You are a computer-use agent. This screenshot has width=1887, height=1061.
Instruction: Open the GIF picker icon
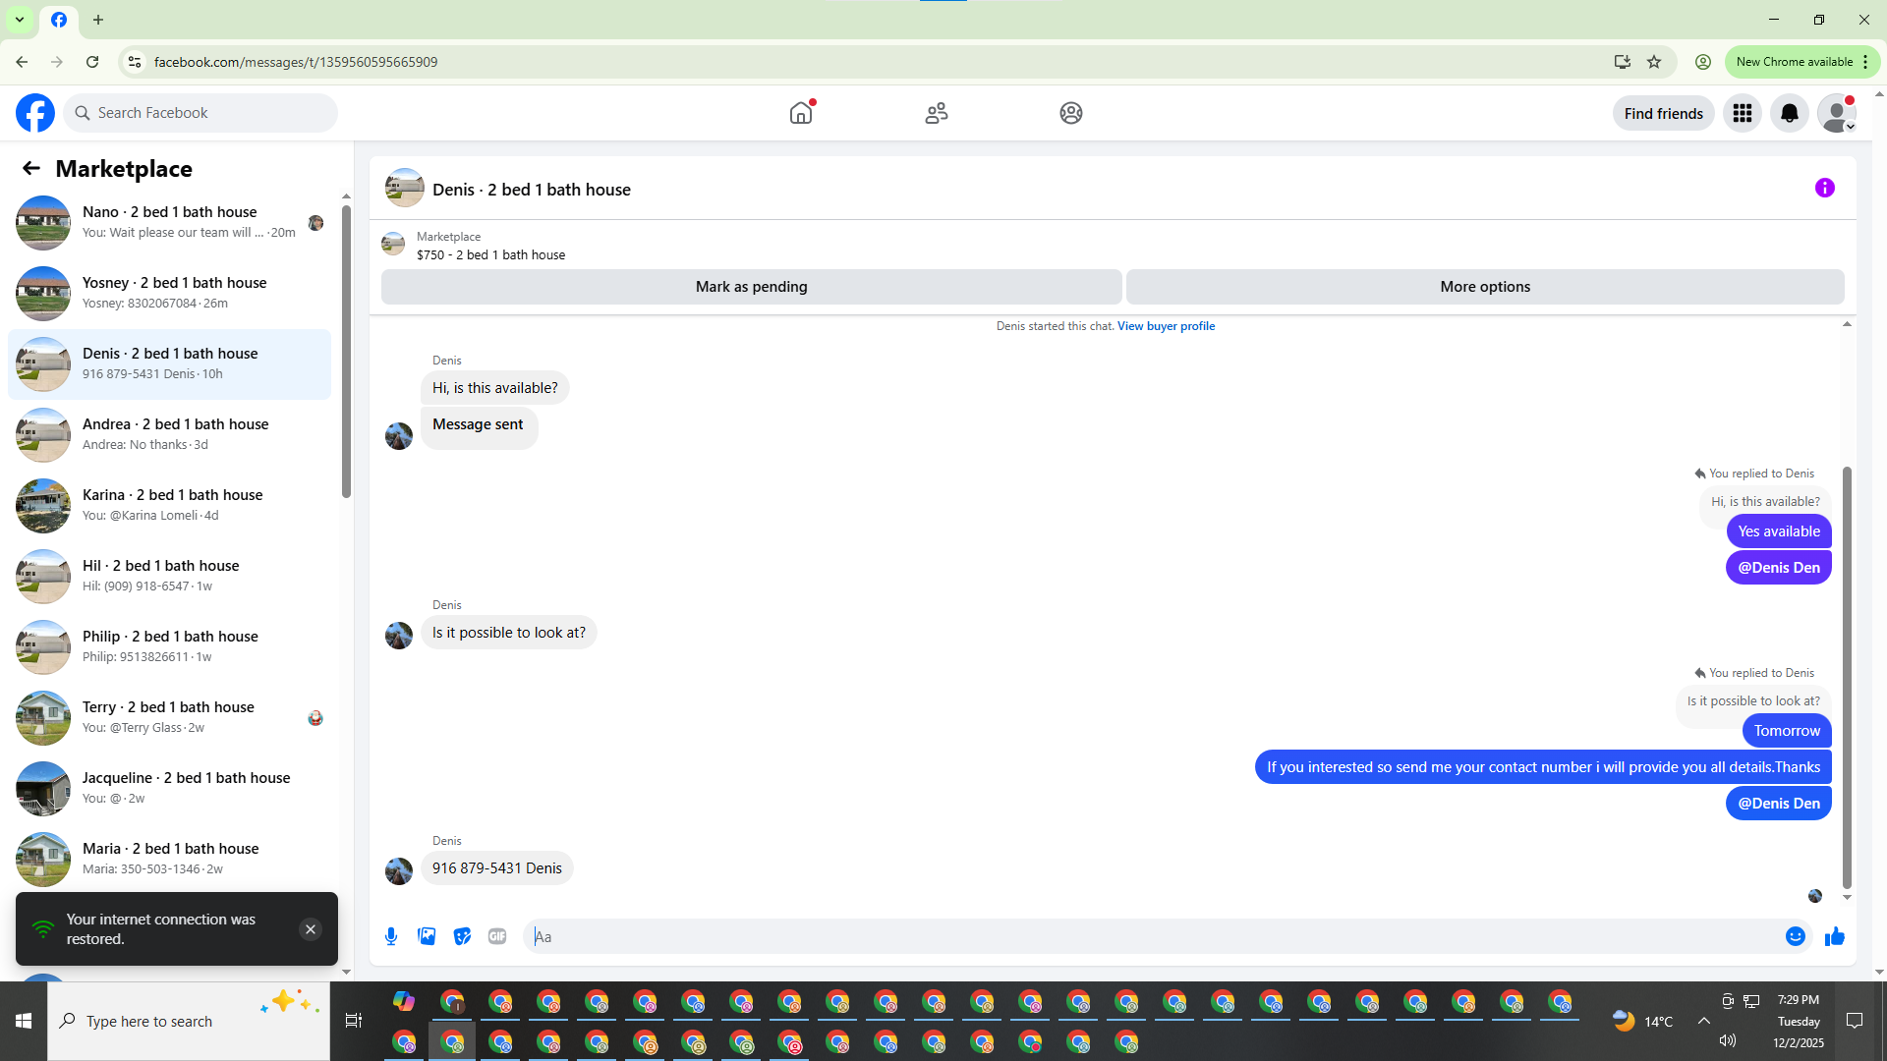point(497,936)
